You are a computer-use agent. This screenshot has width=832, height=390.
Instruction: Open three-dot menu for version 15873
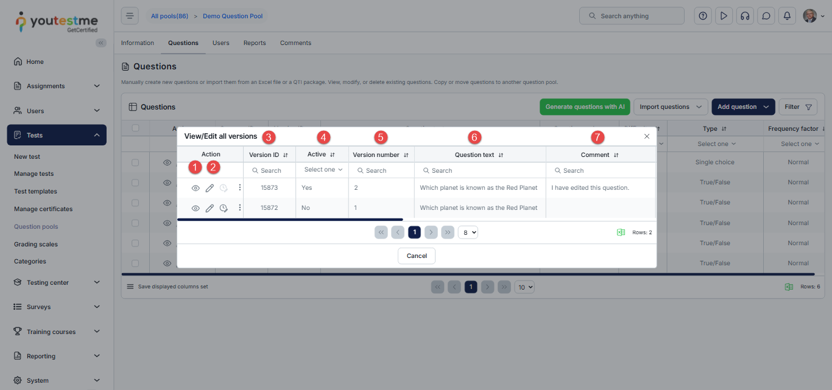click(x=239, y=188)
